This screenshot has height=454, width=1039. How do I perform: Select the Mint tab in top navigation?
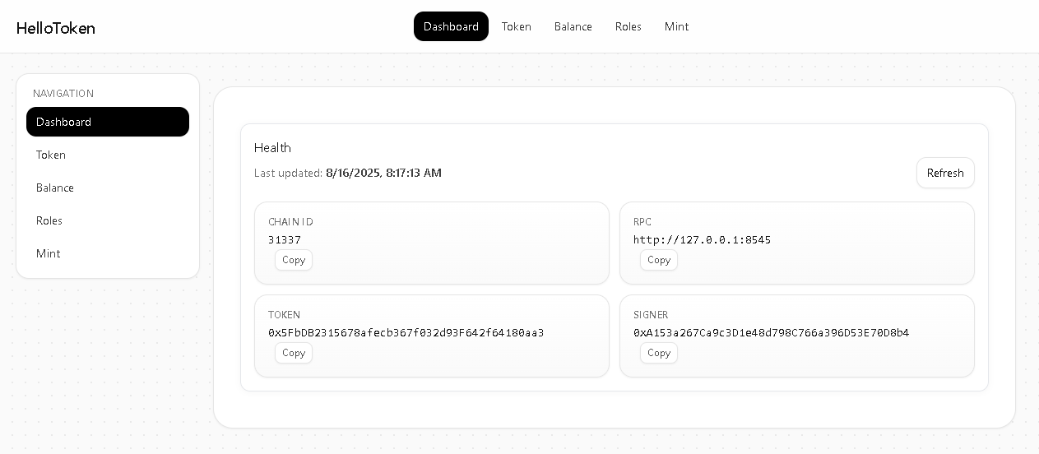pyautogui.click(x=677, y=26)
